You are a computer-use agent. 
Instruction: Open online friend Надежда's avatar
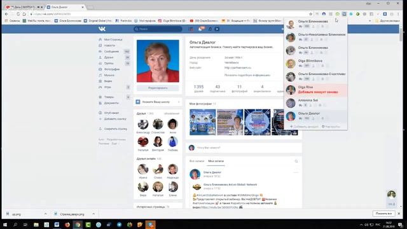[x=172, y=169]
